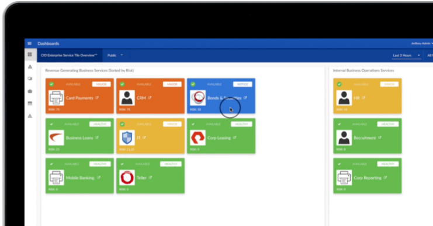Screen dimensions: 433x226
Task: Click the red ring logo on Teller tile
Action: (x=127, y=178)
